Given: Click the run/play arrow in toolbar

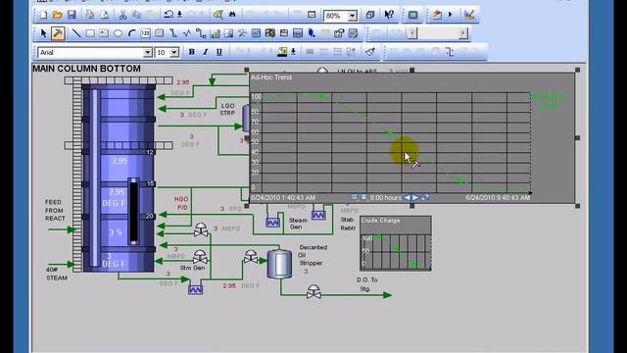Looking at the screenshot, I should 451,15.
